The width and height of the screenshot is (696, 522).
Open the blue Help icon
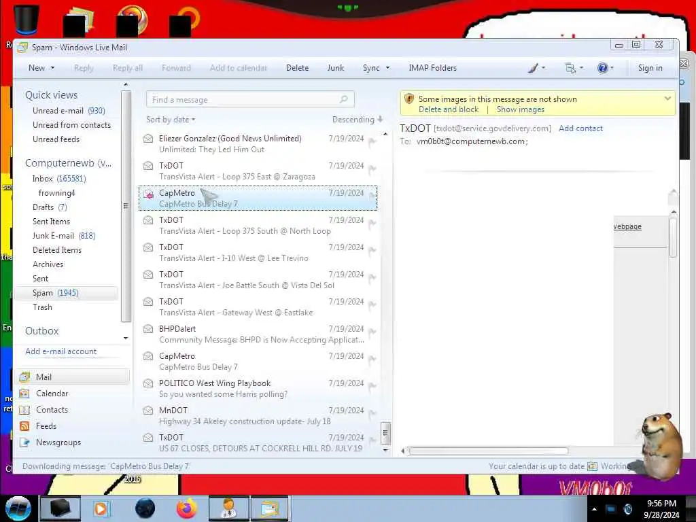(602, 68)
